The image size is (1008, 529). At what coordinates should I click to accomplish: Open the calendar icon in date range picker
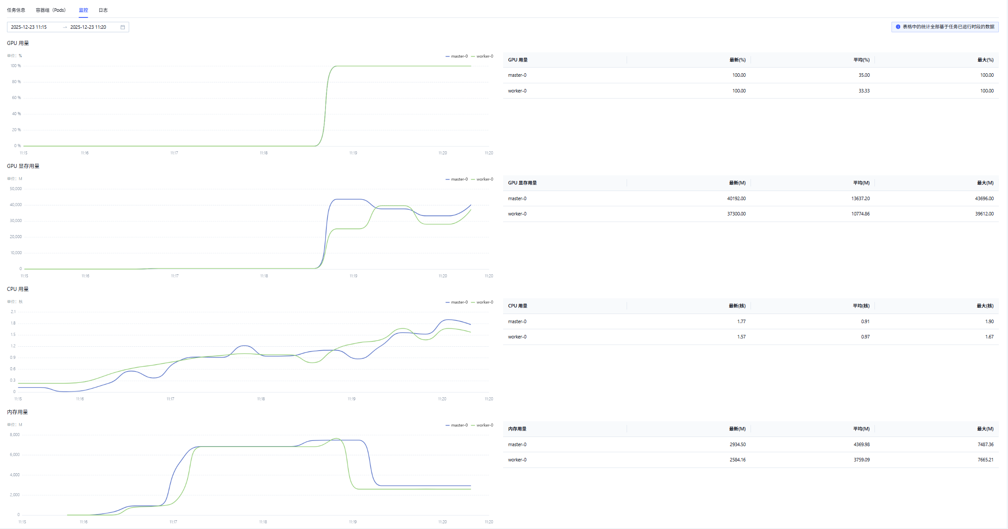(123, 27)
